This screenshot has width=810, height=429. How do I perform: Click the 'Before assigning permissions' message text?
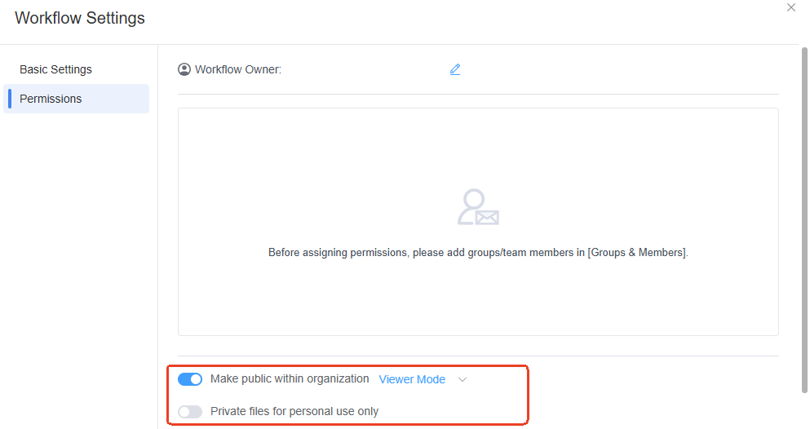[x=478, y=253]
